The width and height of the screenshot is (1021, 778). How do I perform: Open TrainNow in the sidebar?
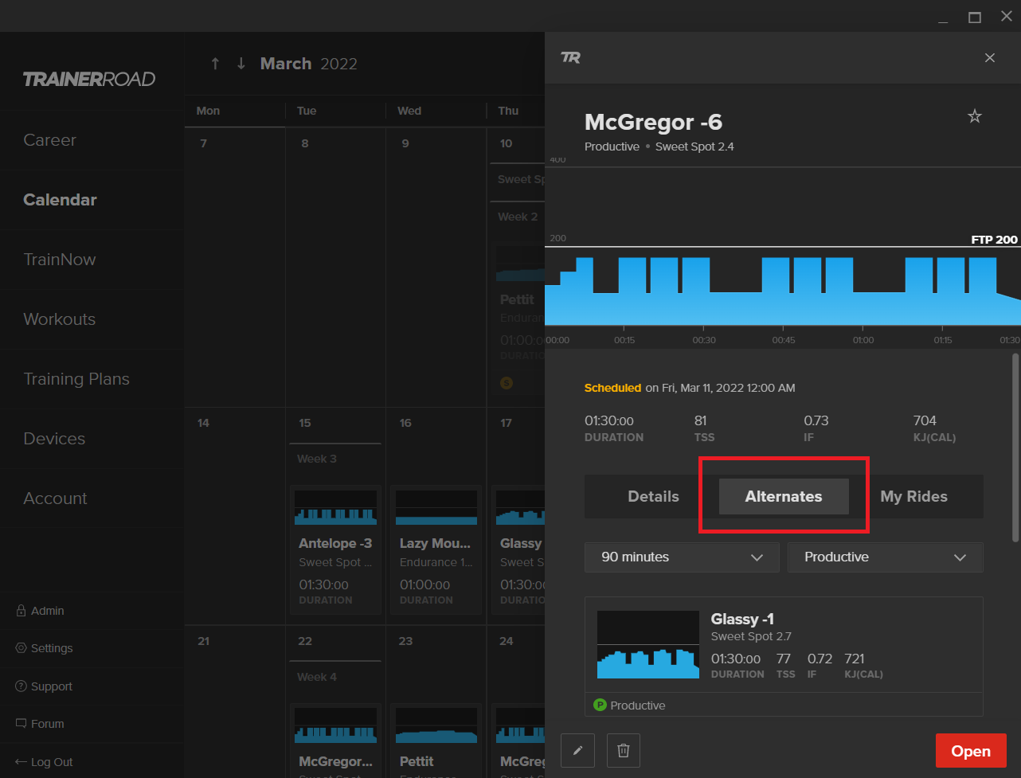[x=59, y=260]
